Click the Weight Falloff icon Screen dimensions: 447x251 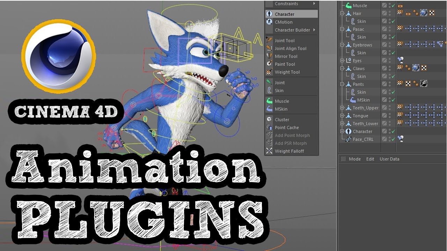pos(269,151)
